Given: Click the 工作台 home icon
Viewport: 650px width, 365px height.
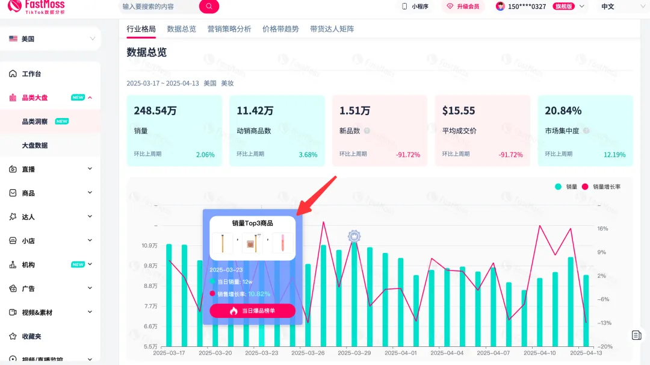Looking at the screenshot, I should click(x=13, y=73).
